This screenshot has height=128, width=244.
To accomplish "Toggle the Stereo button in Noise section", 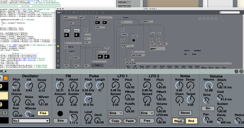I will coord(185,113).
